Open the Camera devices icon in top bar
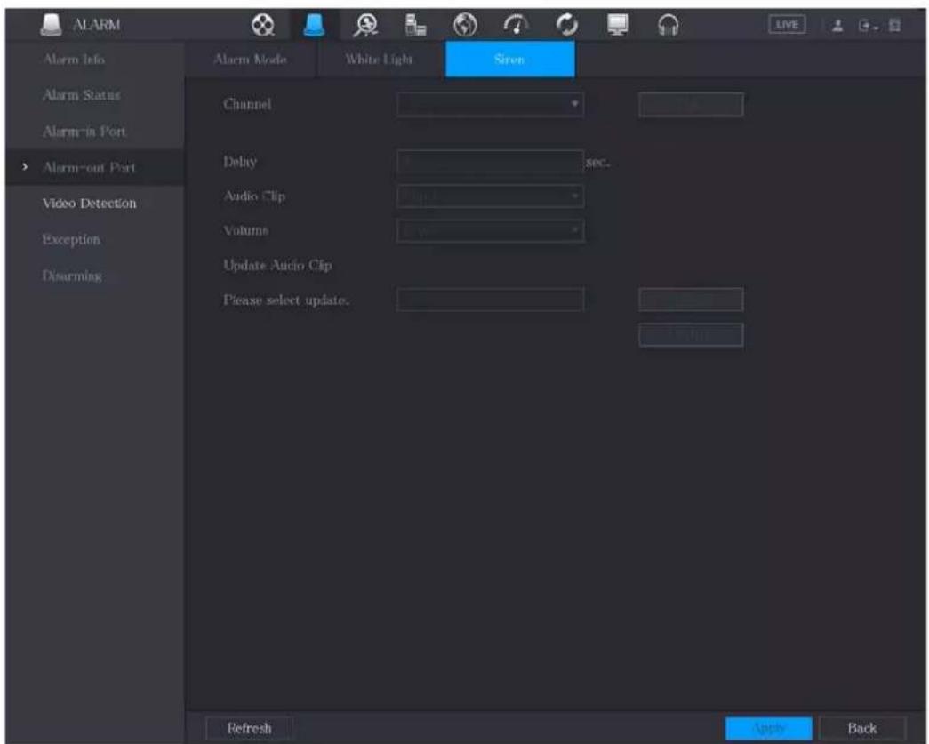 tap(415, 25)
